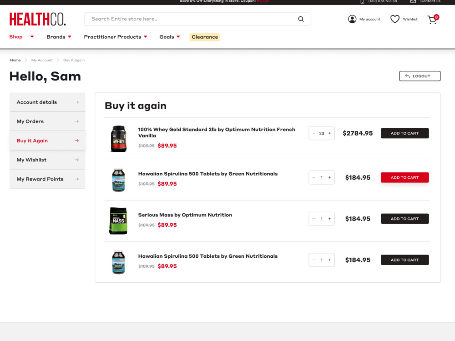
Task: Decrease quantity for Serious Mass
Action: pos(313,219)
